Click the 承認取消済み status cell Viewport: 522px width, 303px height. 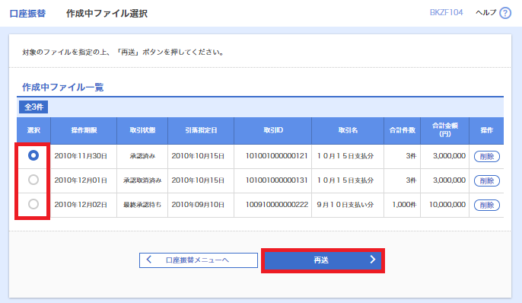coord(142,180)
